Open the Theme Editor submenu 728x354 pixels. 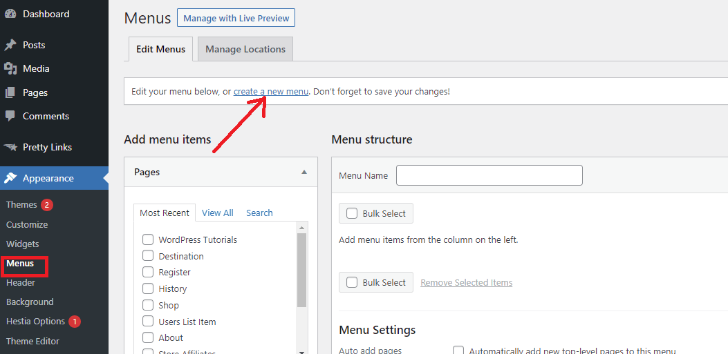tap(33, 342)
